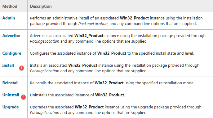This screenshot has height=118, width=213.
Task: Click italic PackageLocation in the Advertise description
Action: (45, 41)
